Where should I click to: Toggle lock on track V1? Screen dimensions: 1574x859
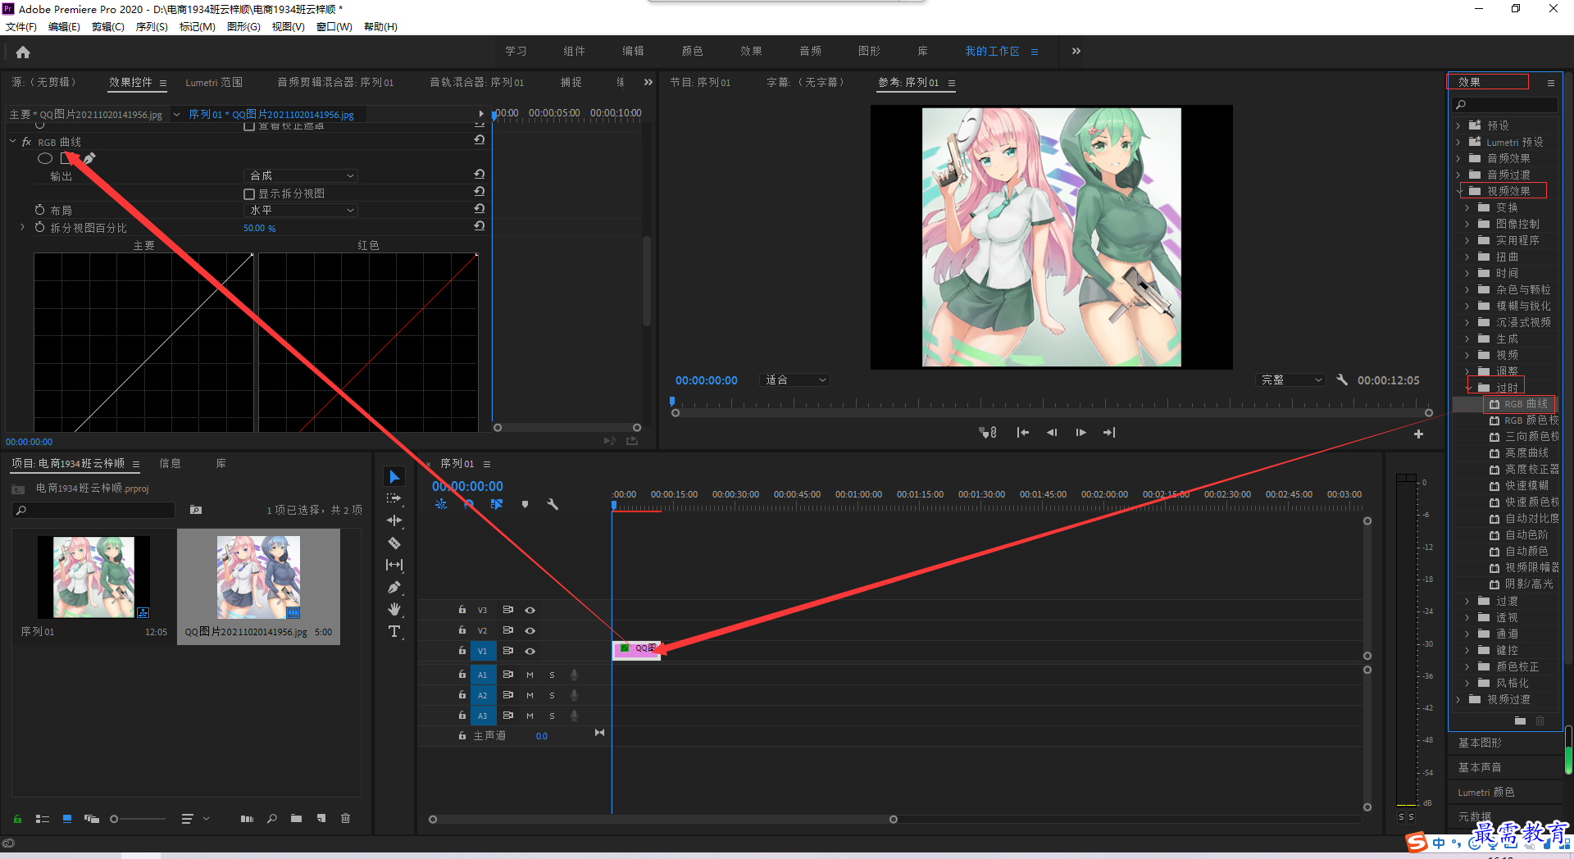(x=462, y=651)
